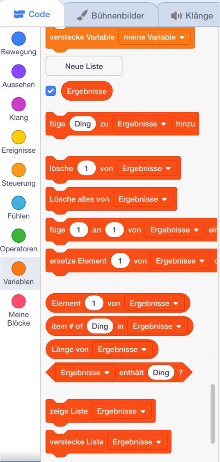
Task: Click the block palette vertical scrollbar
Action: coord(213,414)
